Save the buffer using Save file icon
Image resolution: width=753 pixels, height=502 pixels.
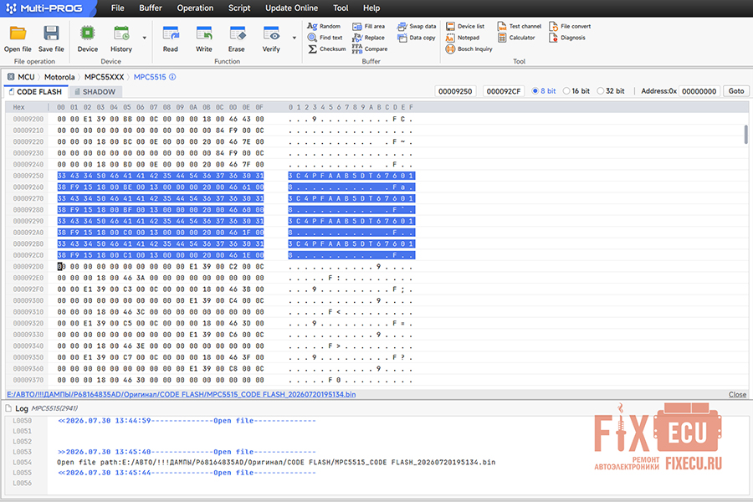(51, 39)
